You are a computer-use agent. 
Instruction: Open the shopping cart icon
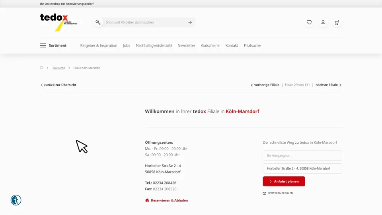(337, 22)
